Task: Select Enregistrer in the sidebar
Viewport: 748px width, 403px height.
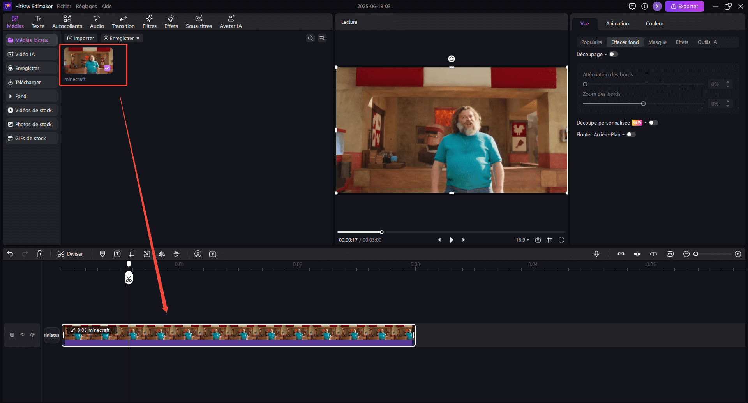Action: (x=32, y=68)
